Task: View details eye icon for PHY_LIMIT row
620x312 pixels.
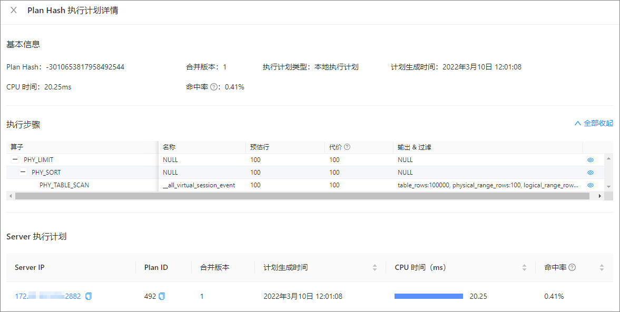Action: [x=591, y=160]
